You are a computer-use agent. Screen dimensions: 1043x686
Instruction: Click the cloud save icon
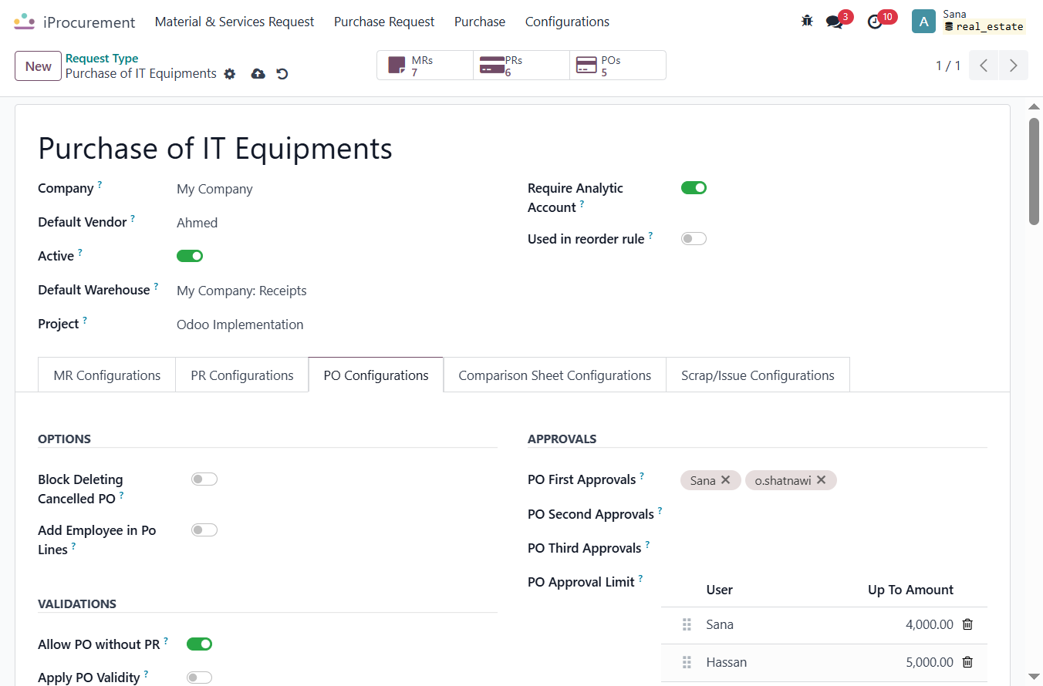[x=258, y=74]
